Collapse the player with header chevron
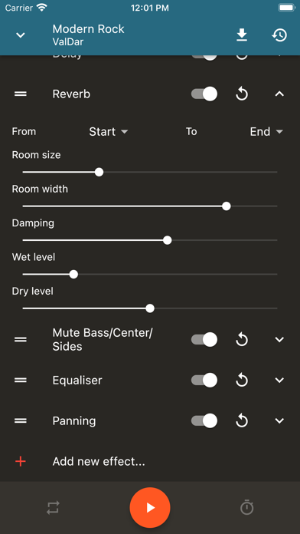The height and width of the screenshot is (534, 300). coord(21,35)
